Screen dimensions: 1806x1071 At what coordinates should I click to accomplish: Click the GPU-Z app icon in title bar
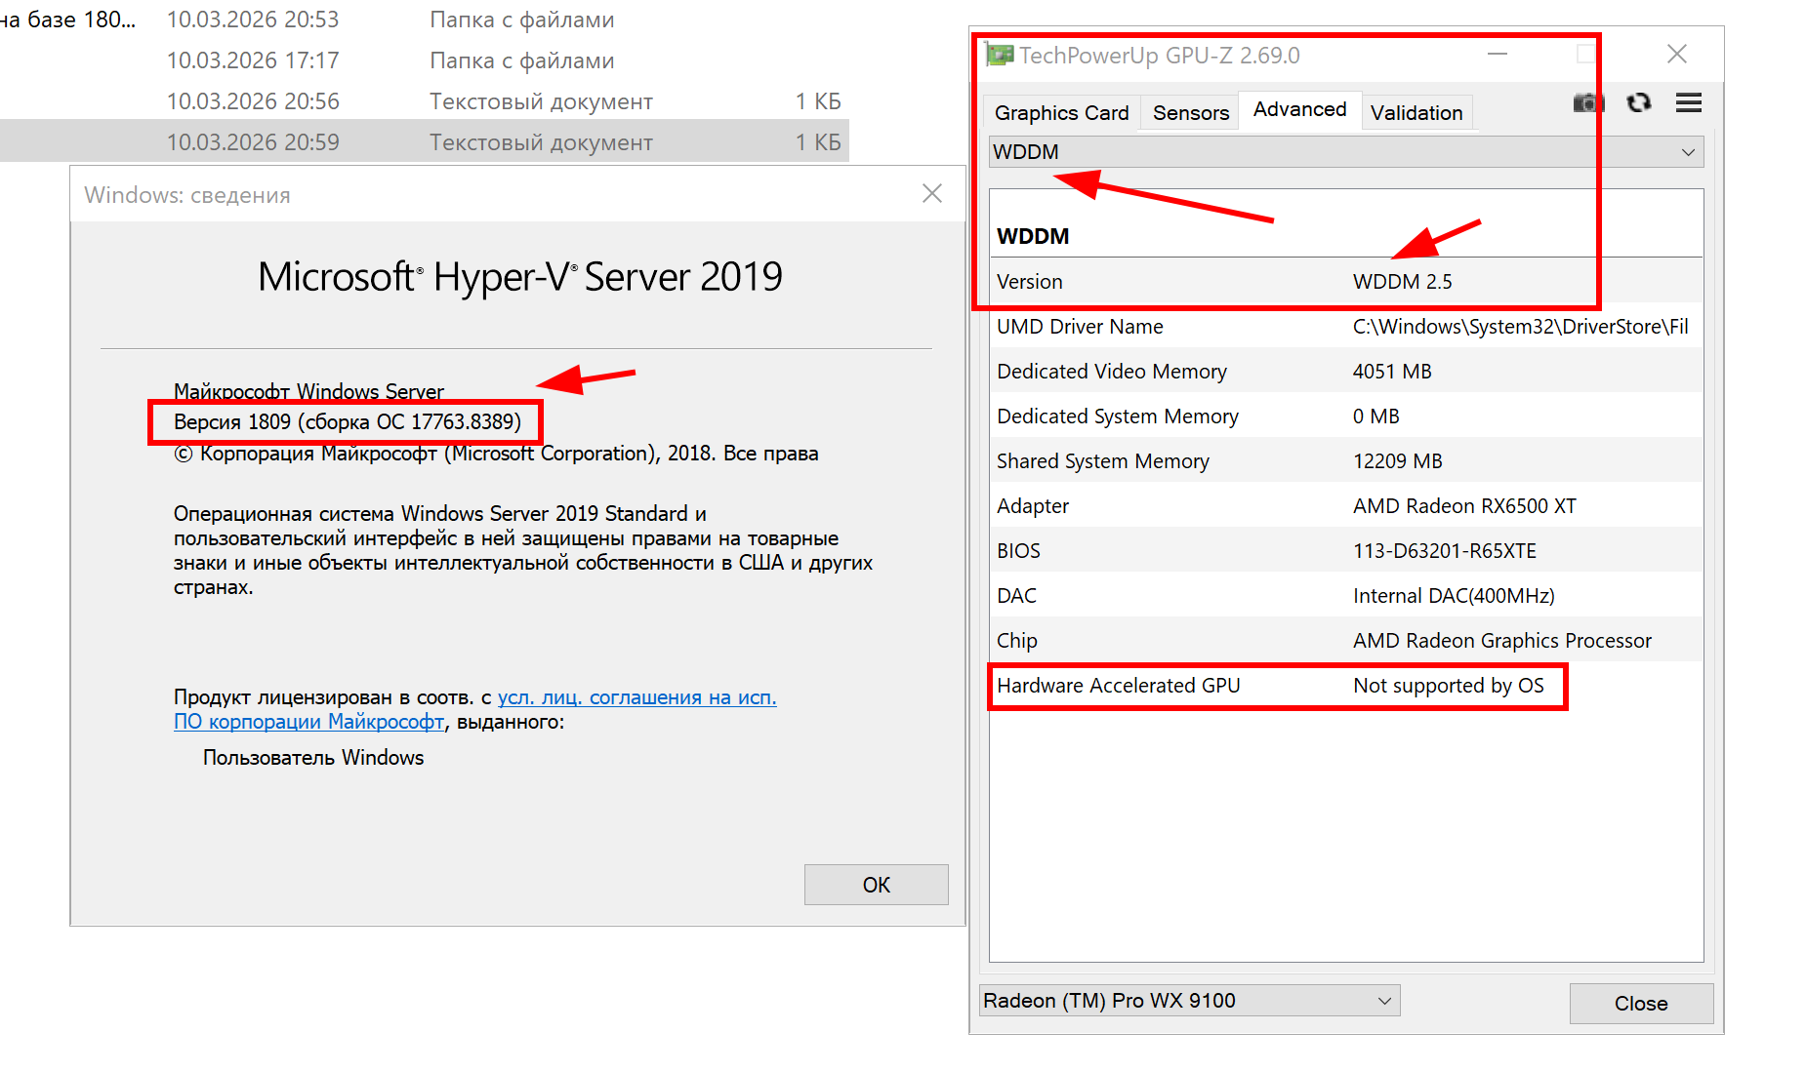tap(1000, 55)
